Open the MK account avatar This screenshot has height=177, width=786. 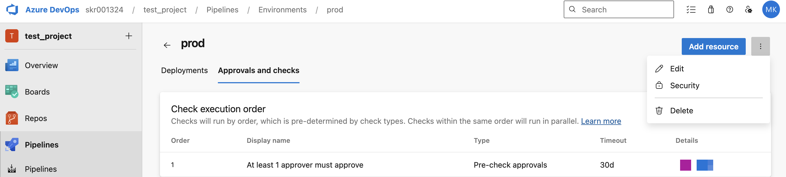point(771,10)
